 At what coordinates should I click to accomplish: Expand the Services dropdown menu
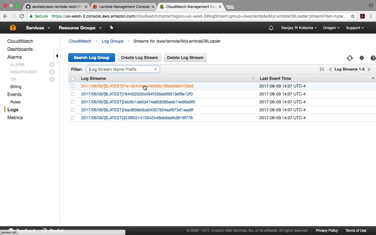tap(38, 28)
